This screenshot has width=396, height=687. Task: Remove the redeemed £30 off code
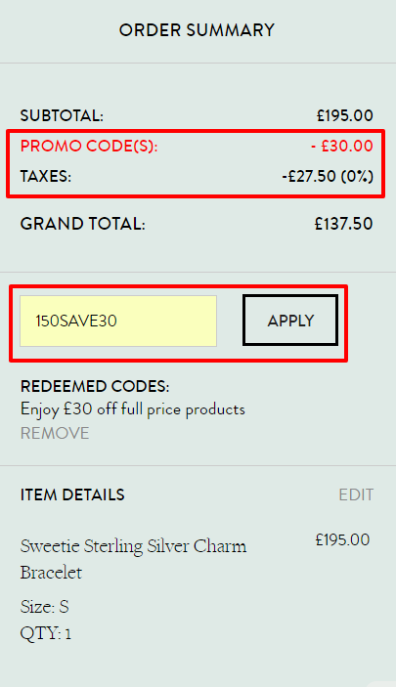point(55,433)
